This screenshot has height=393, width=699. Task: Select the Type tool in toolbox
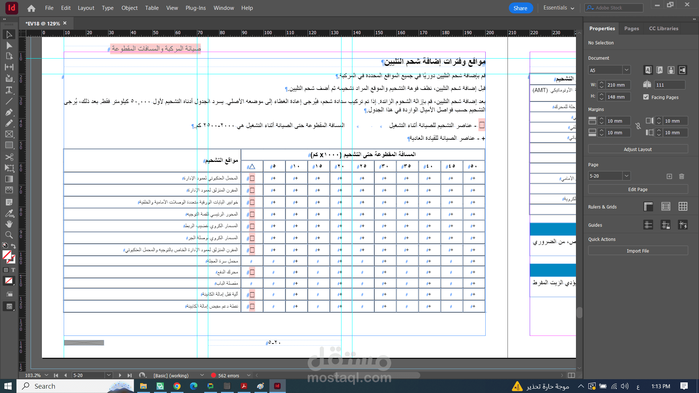[x=9, y=90]
